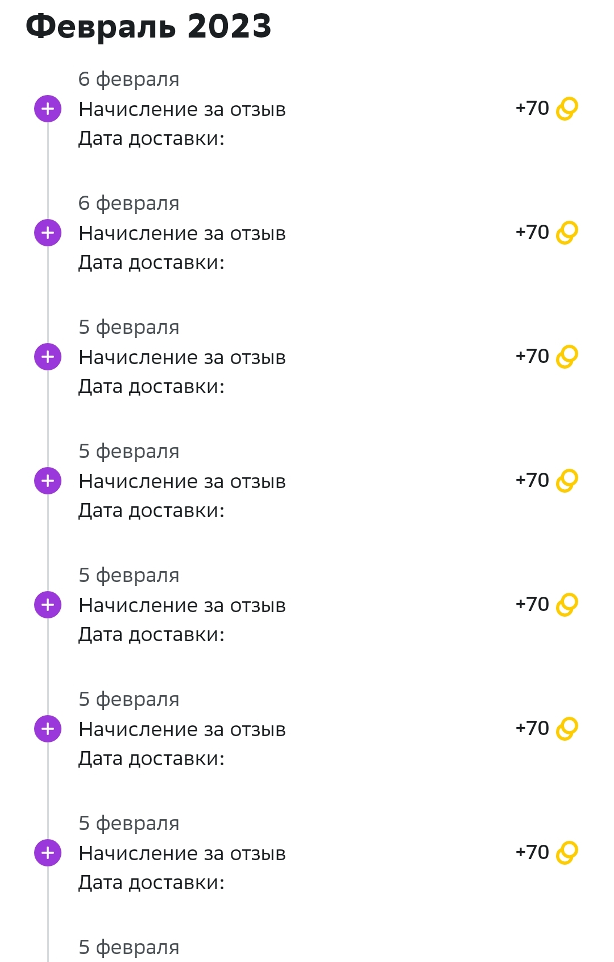Viewport: 614px width, 962px height.
Task: Click 'Дата доставки:' under the third 5 февраля entry
Action: [151, 634]
